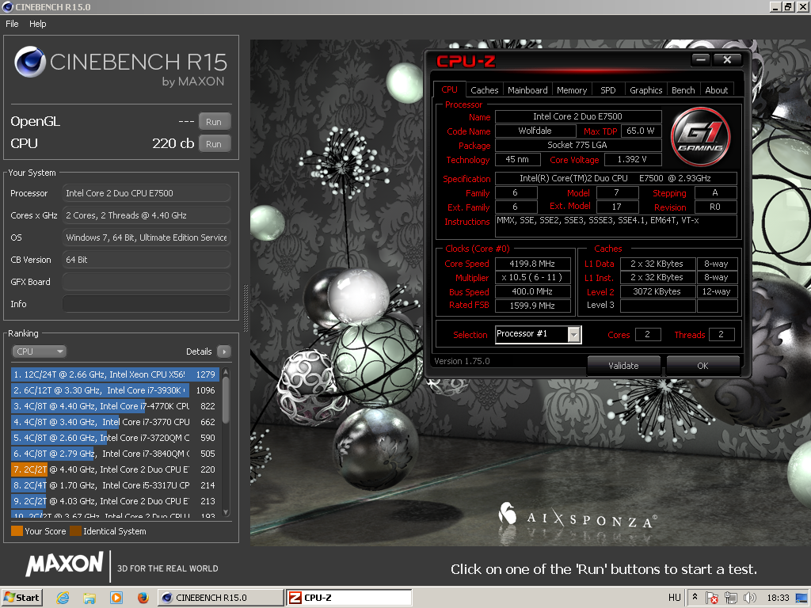Select ranking row 5 Core i7-3720QM
The image size is (811, 608).
(115, 438)
